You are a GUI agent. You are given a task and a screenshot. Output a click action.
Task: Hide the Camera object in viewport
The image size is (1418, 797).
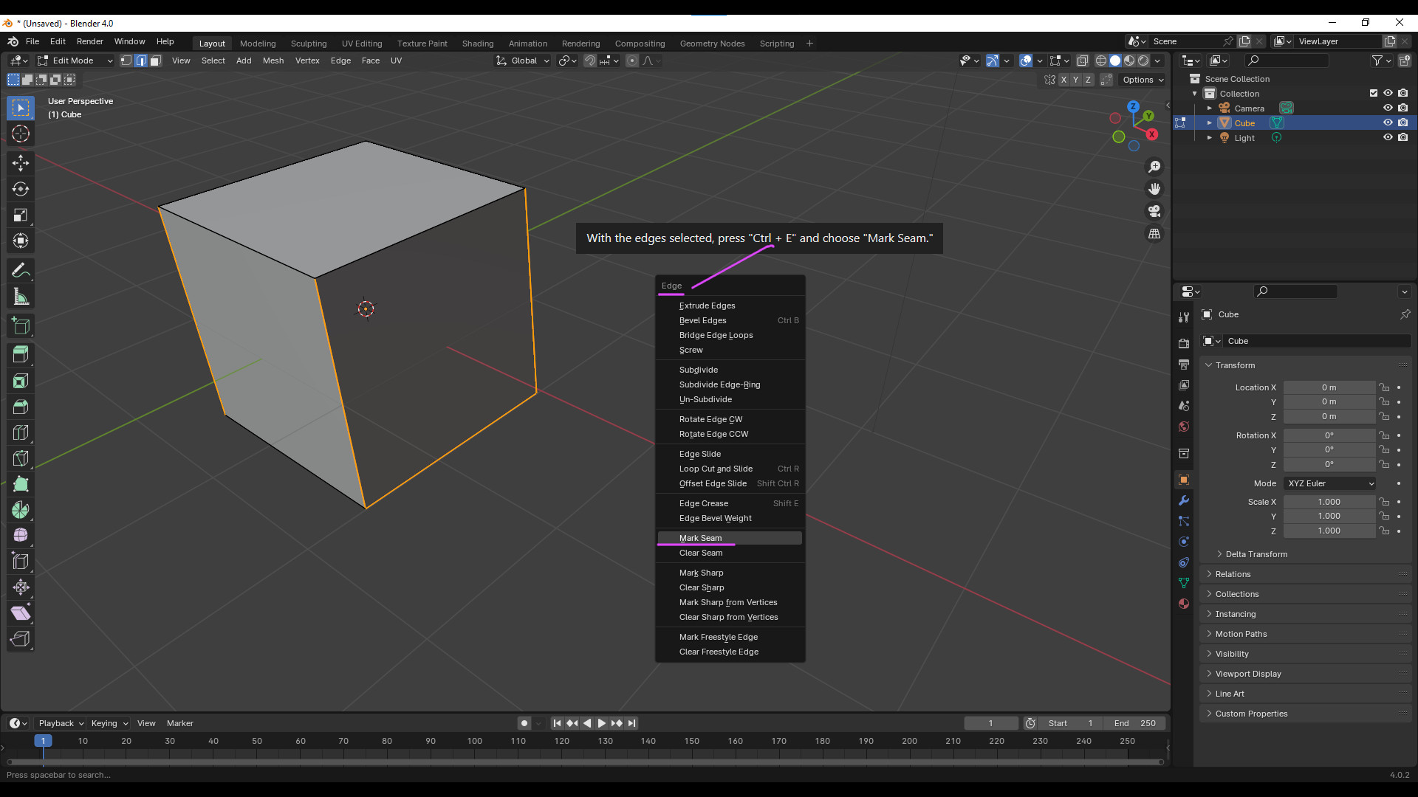pyautogui.click(x=1388, y=108)
